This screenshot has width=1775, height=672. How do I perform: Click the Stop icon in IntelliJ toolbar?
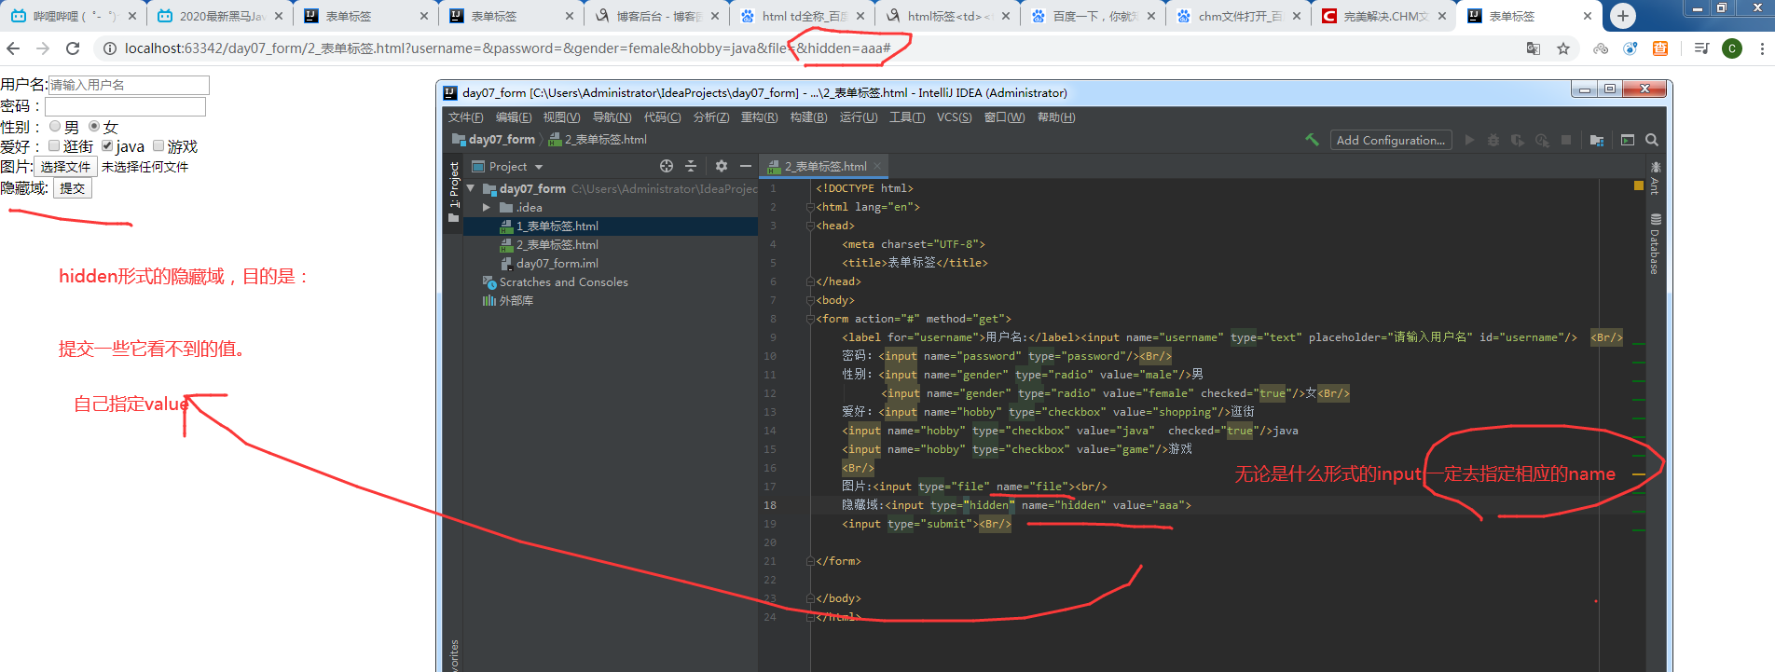tap(1566, 140)
